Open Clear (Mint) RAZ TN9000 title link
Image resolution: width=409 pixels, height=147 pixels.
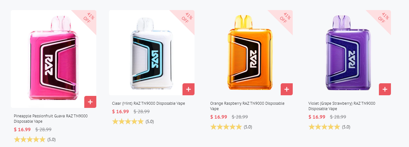(x=149, y=103)
